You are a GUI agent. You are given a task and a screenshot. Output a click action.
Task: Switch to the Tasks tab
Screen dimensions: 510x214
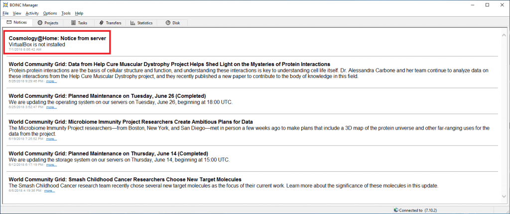(79, 23)
